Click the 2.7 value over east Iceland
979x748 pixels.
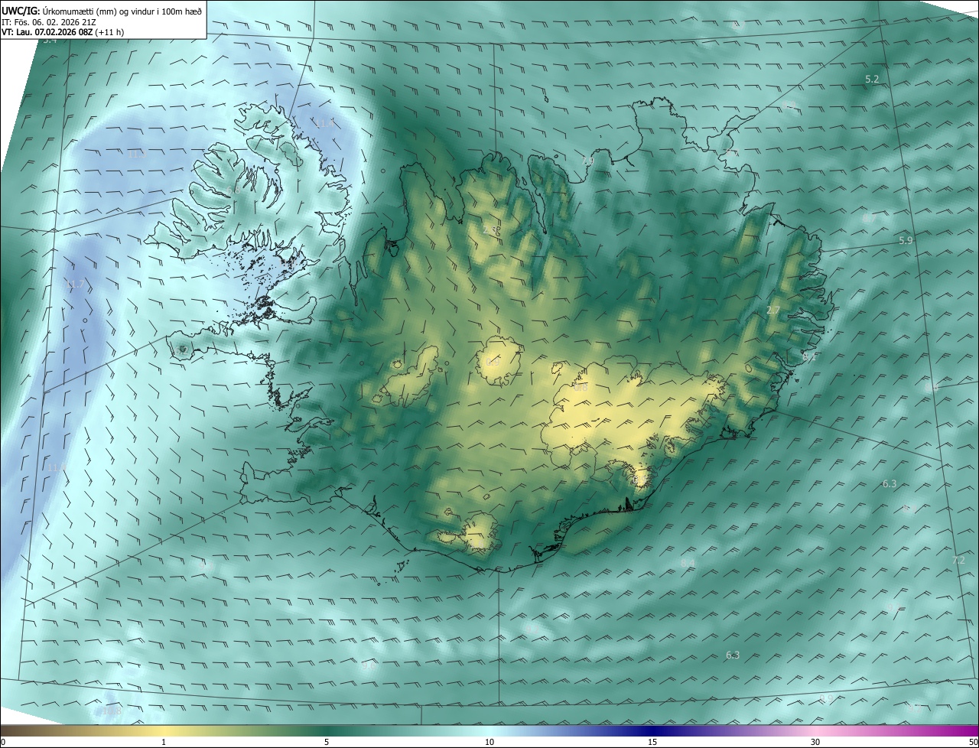[773, 310]
